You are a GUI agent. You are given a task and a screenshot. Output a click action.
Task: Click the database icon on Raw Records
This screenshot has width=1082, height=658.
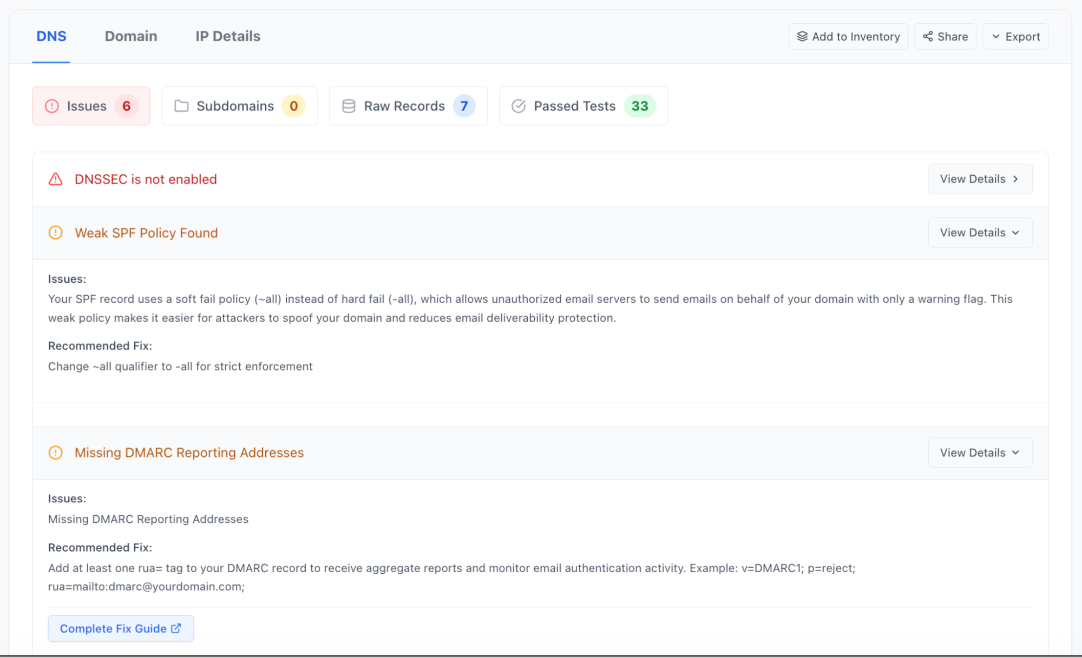349,106
